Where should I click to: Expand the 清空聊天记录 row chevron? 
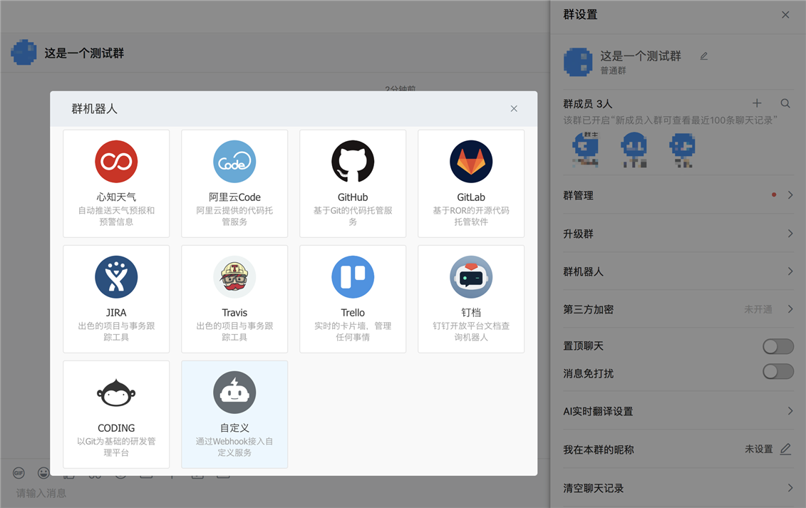790,487
